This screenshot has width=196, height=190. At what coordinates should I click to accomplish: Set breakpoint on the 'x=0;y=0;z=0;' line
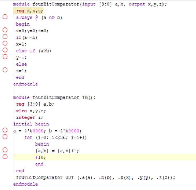5,31
